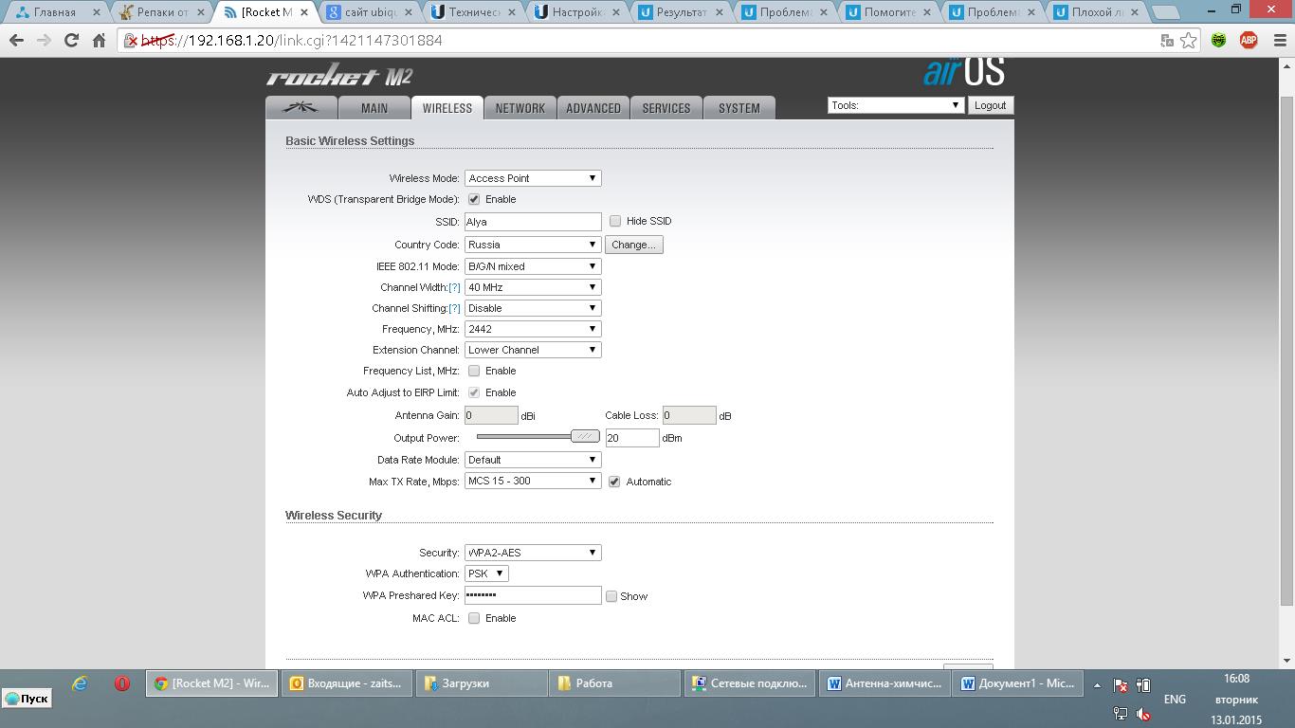Open the IEEE 802.11 Mode dropdown

point(533,266)
